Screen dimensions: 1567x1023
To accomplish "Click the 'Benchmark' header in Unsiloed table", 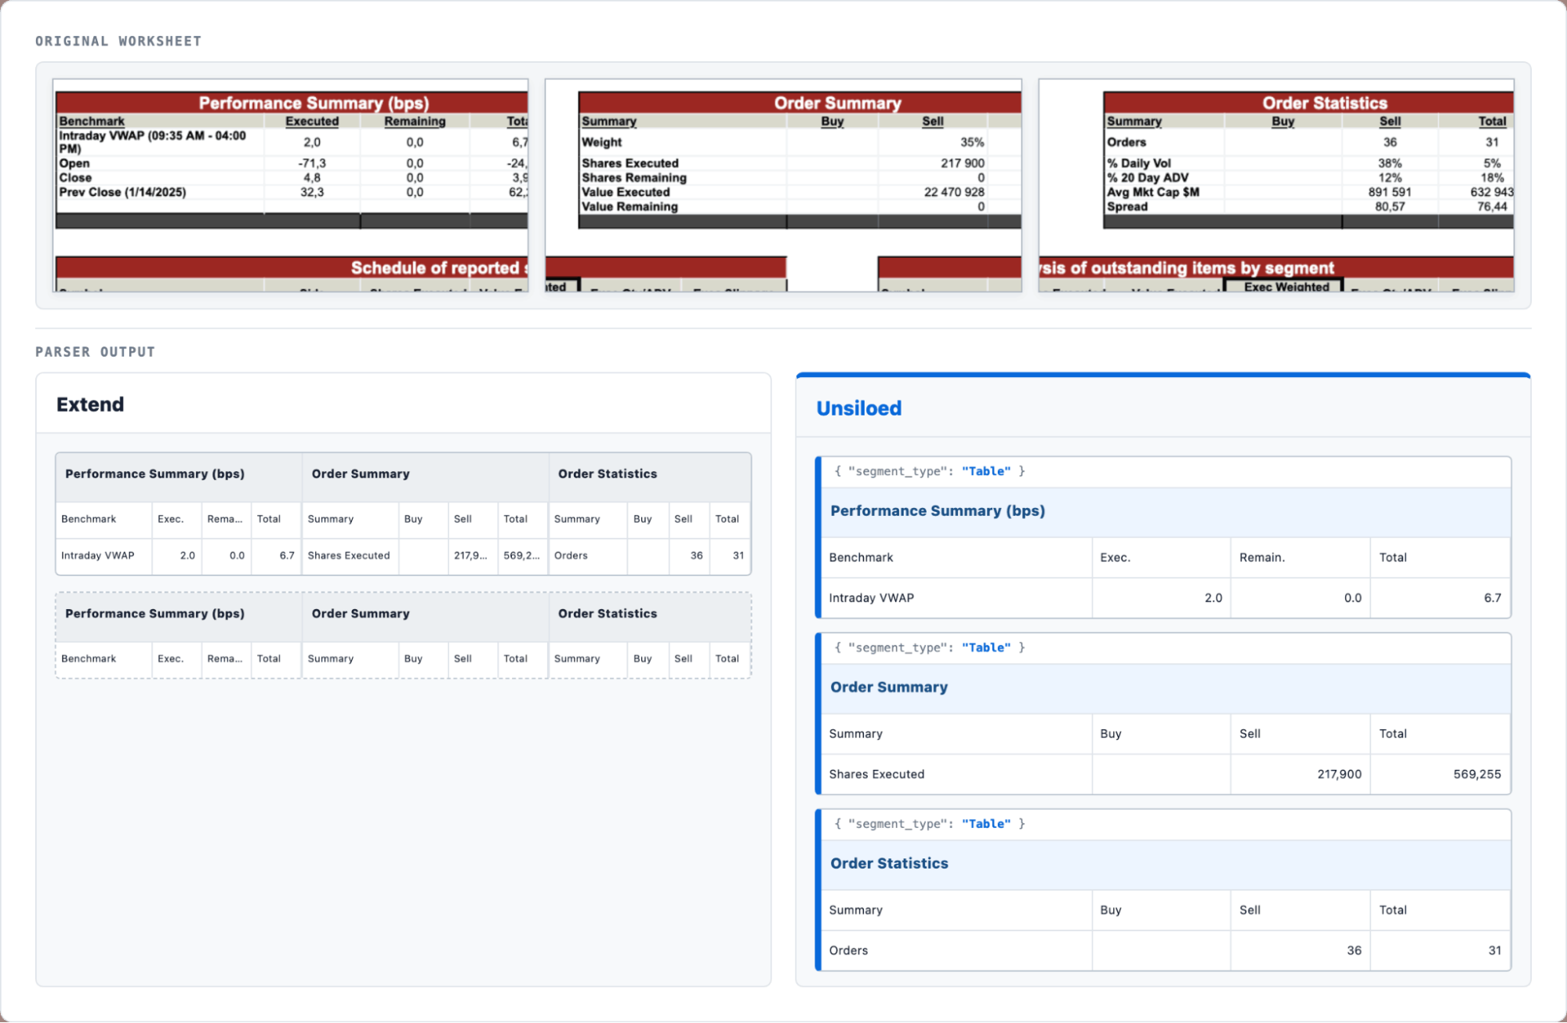I will [x=861, y=557].
